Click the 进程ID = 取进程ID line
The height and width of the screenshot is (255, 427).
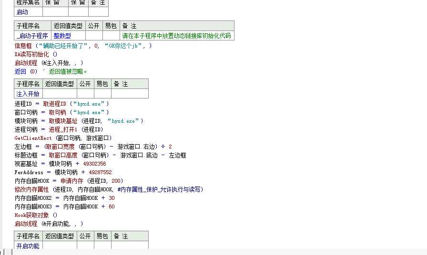(x=61, y=104)
